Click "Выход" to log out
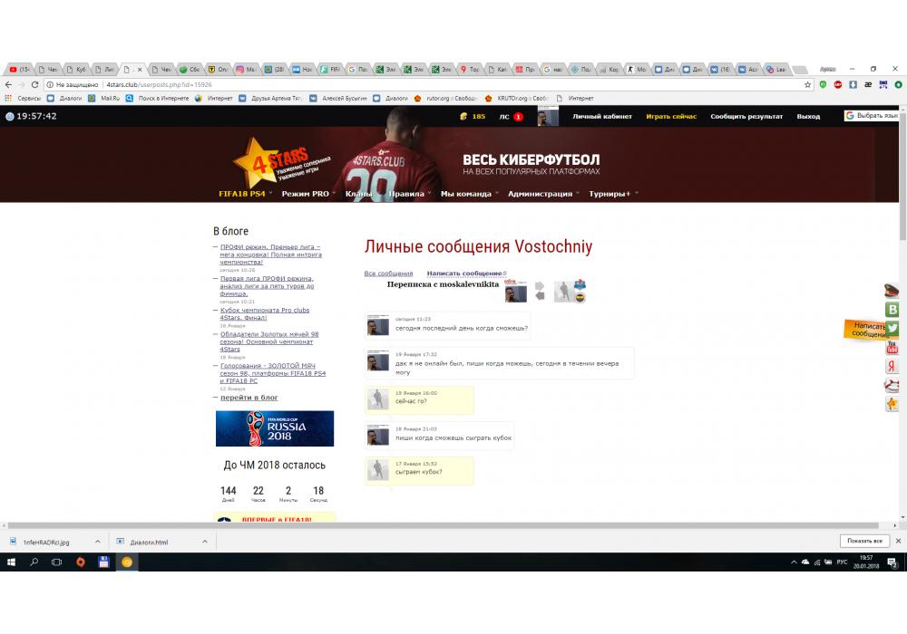 pyautogui.click(x=808, y=116)
